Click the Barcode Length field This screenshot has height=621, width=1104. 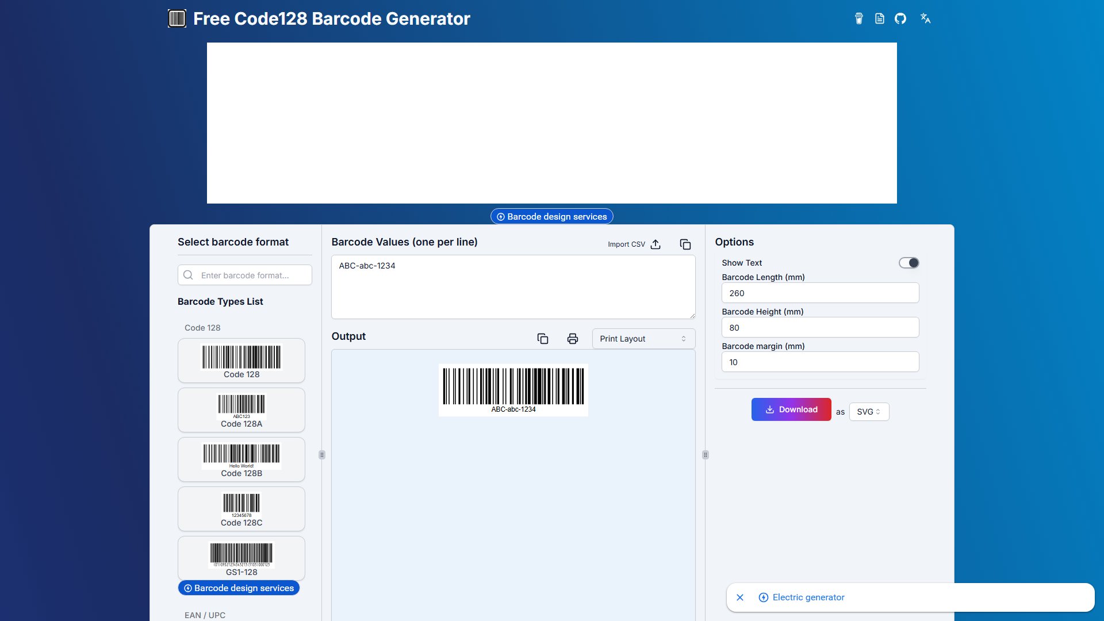point(821,293)
